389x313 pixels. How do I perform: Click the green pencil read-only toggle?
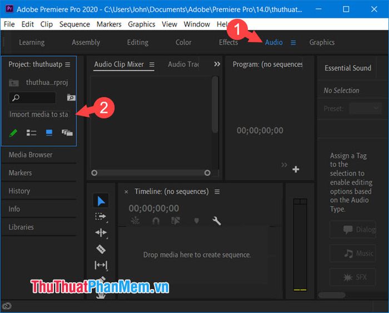pyautogui.click(x=13, y=133)
